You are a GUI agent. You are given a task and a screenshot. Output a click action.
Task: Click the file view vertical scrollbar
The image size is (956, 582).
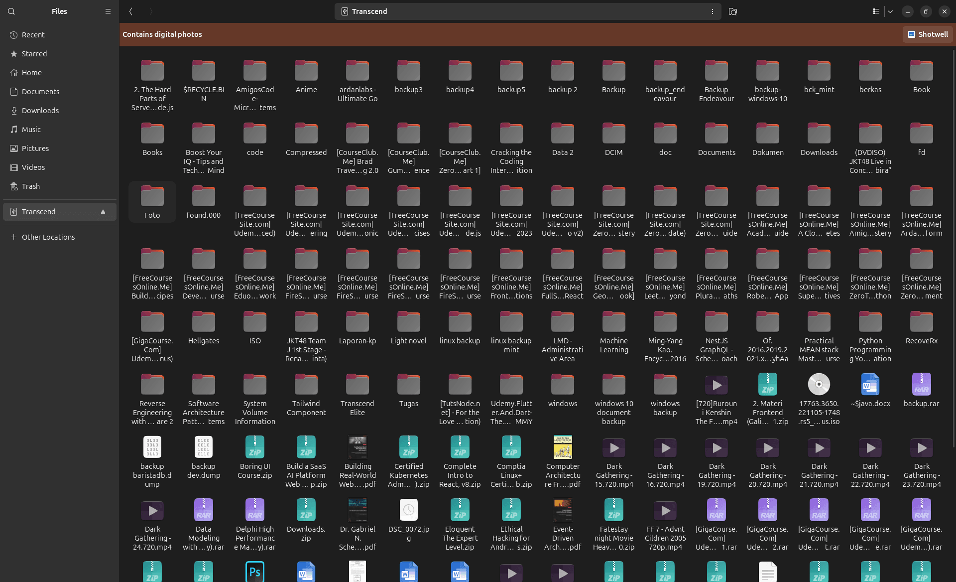tap(954, 249)
